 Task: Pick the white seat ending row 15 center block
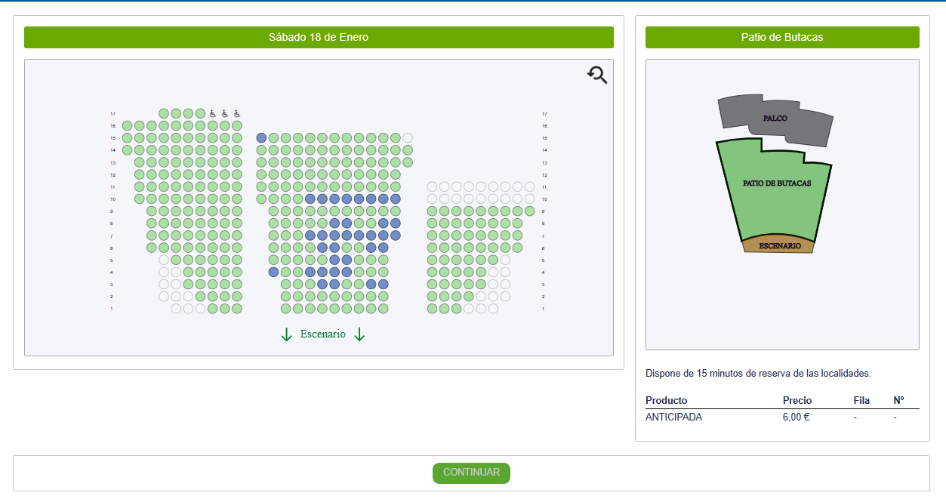[408, 138]
